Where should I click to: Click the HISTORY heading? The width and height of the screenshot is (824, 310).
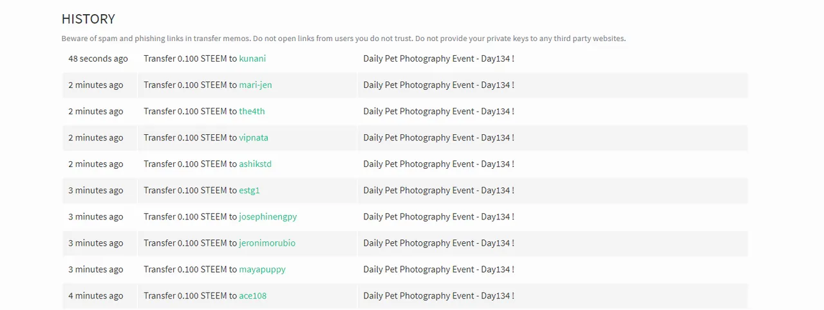(88, 19)
